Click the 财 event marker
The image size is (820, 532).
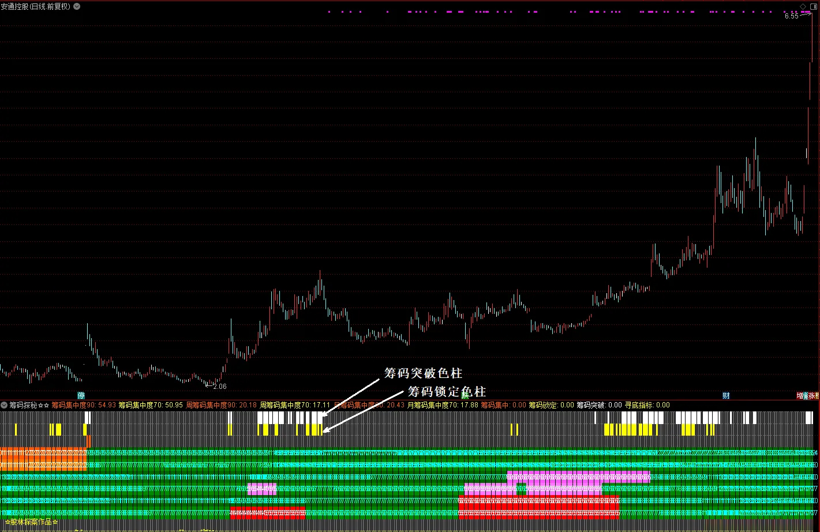pyautogui.click(x=726, y=396)
